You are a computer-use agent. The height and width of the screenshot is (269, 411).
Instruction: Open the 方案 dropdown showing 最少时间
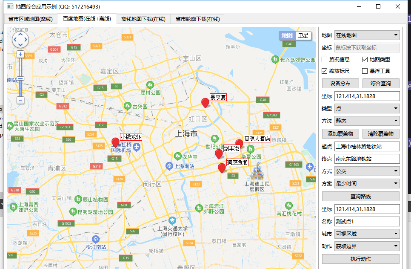point(367,184)
